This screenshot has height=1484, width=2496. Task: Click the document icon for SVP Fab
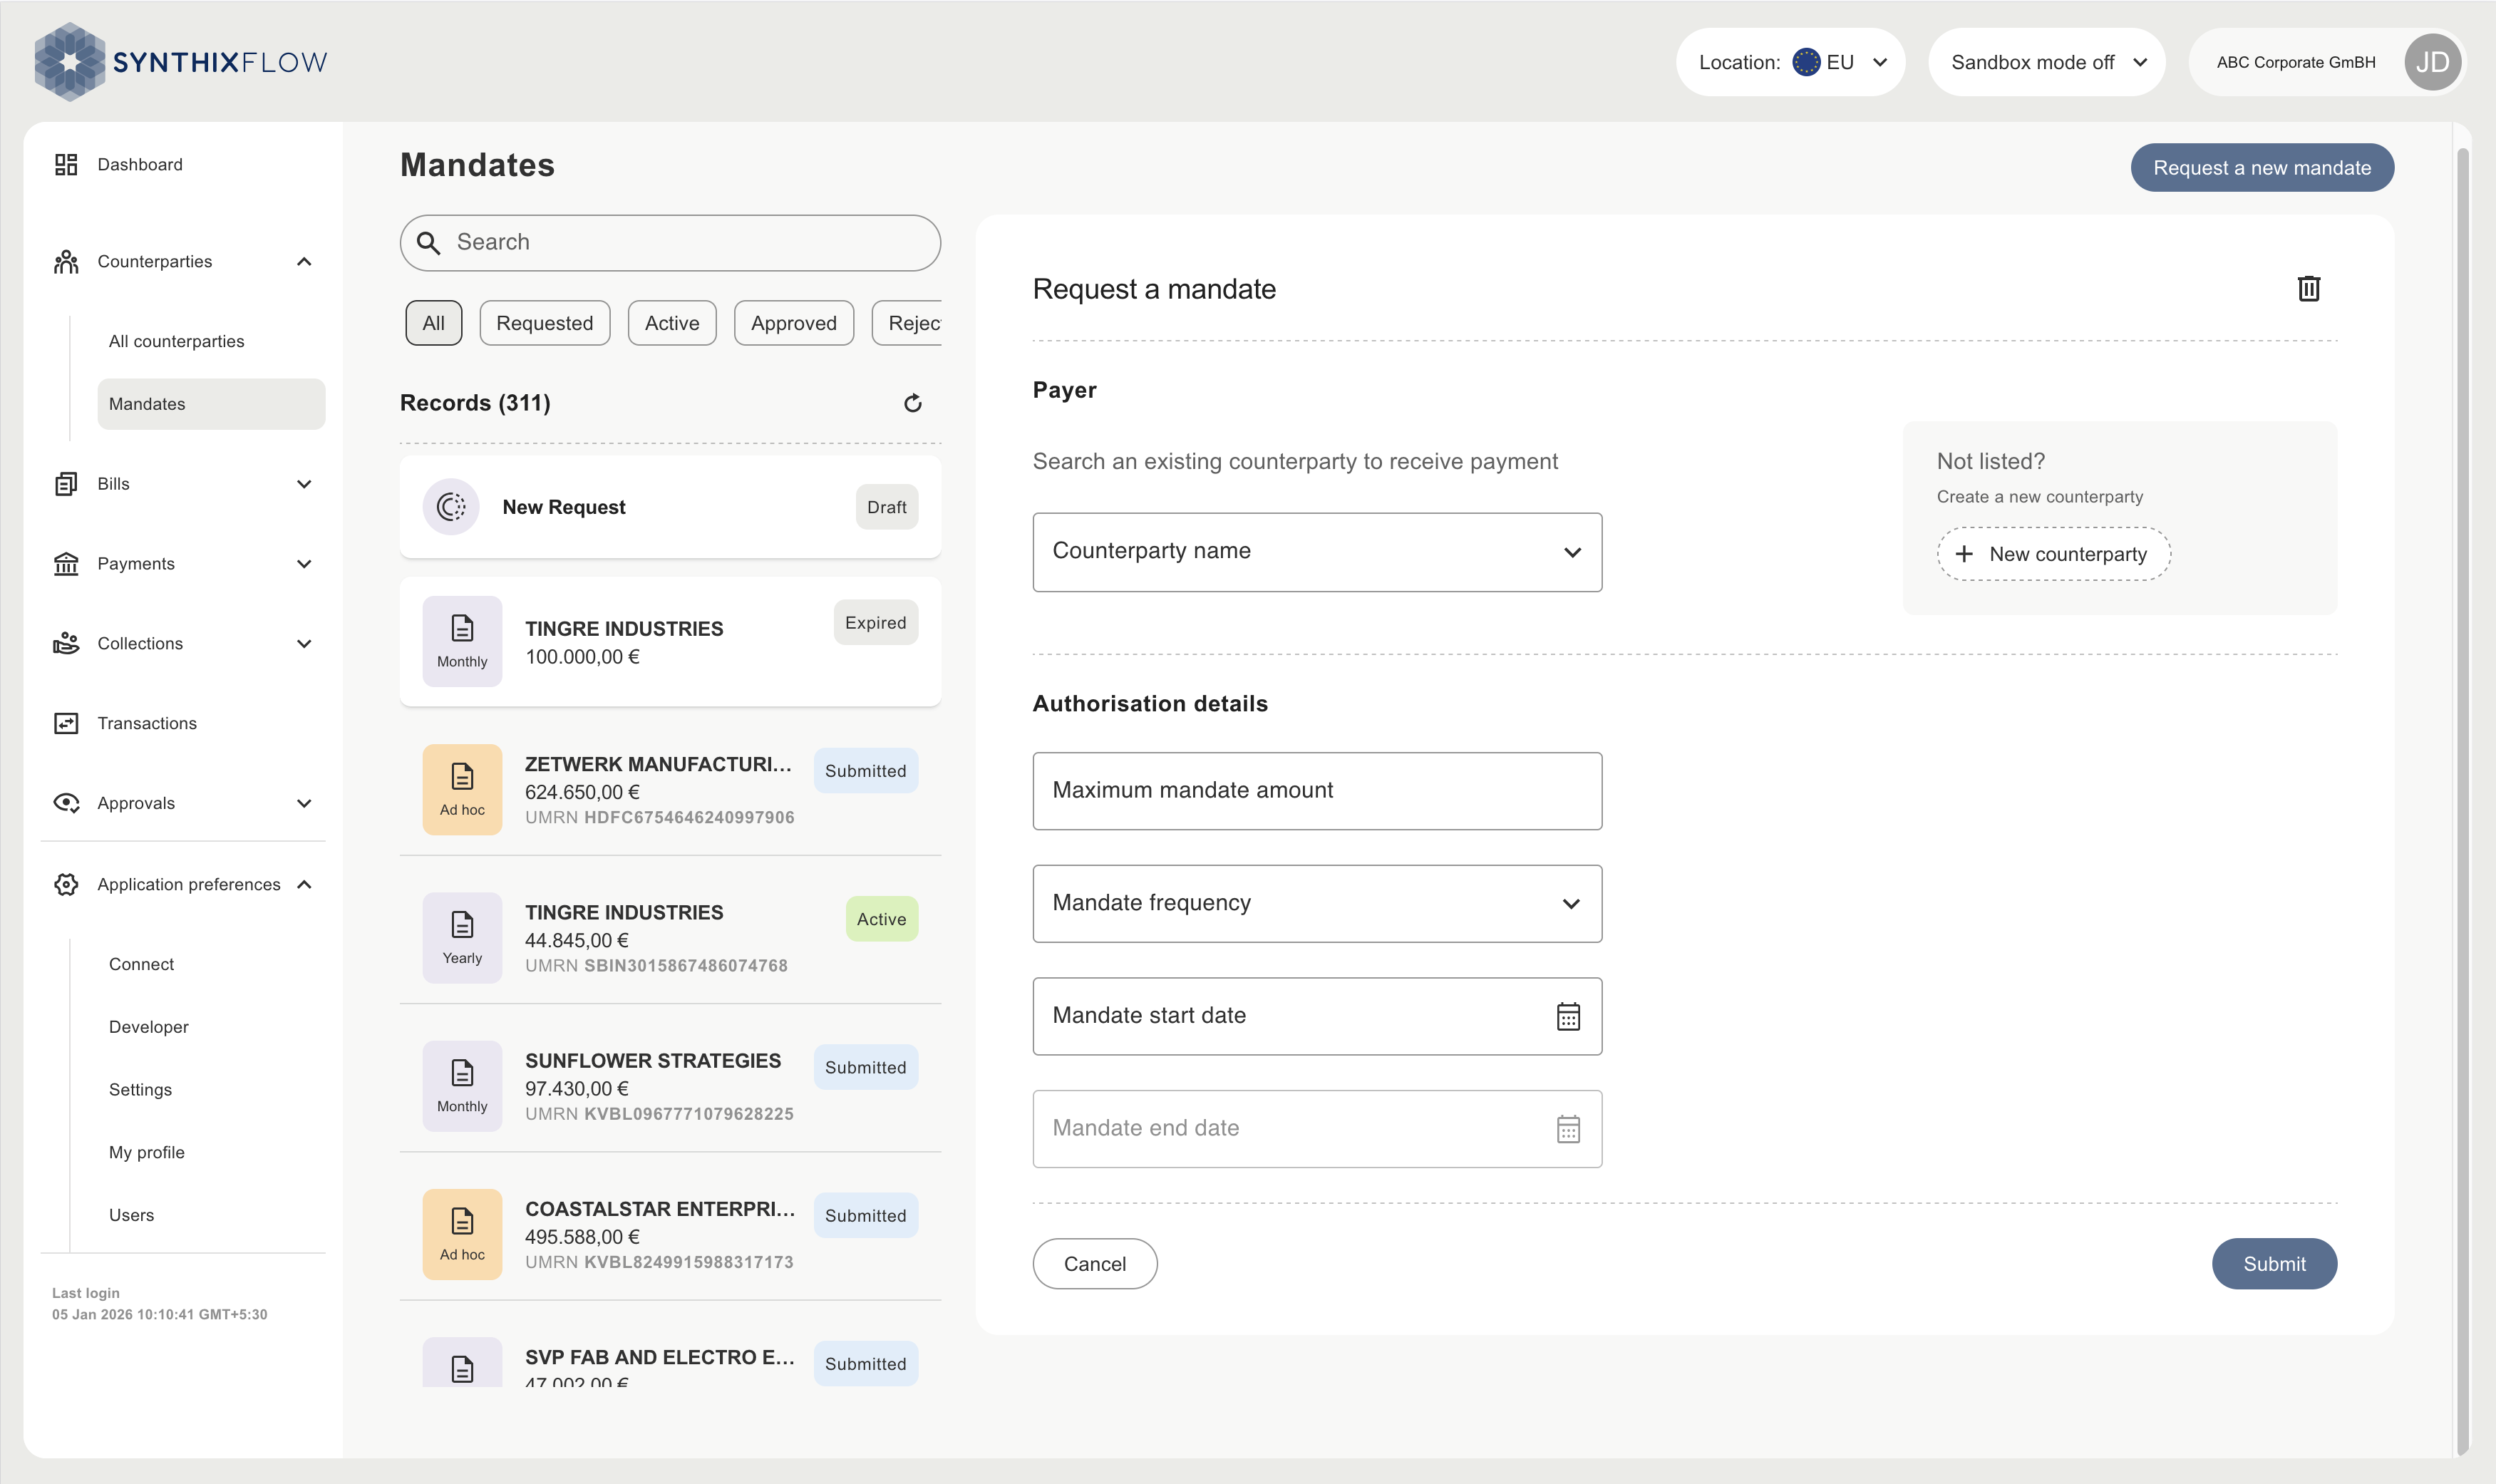(462, 1363)
